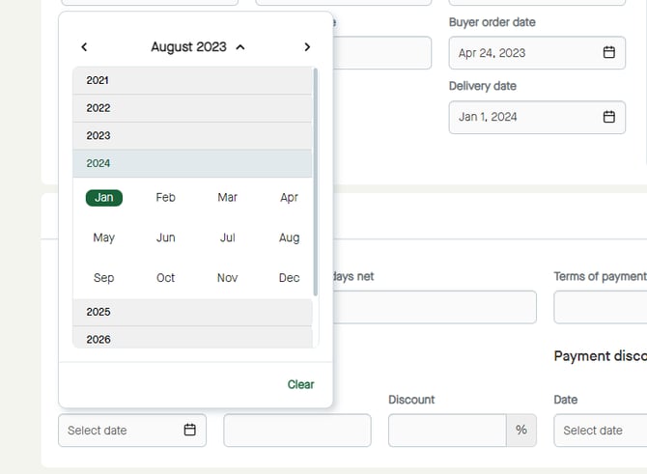Click the bottom-left Select date input
Viewport: 647px width, 474px height.
[132, 431]
